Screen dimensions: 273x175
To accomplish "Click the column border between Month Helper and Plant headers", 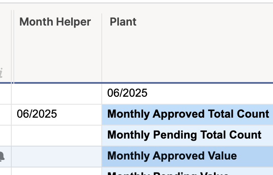I will [x=102, y=47].
